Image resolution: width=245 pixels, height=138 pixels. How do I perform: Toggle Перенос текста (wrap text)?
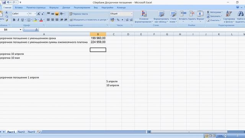[x=78, y=14]
